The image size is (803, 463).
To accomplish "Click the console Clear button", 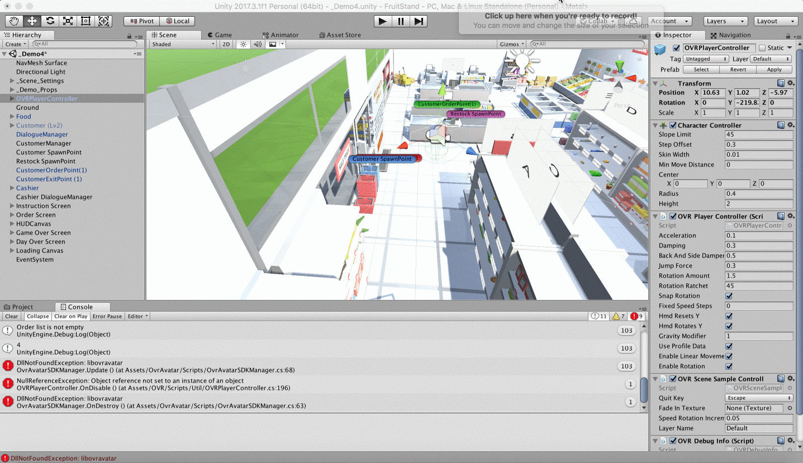I will click(x=11, y=316).
